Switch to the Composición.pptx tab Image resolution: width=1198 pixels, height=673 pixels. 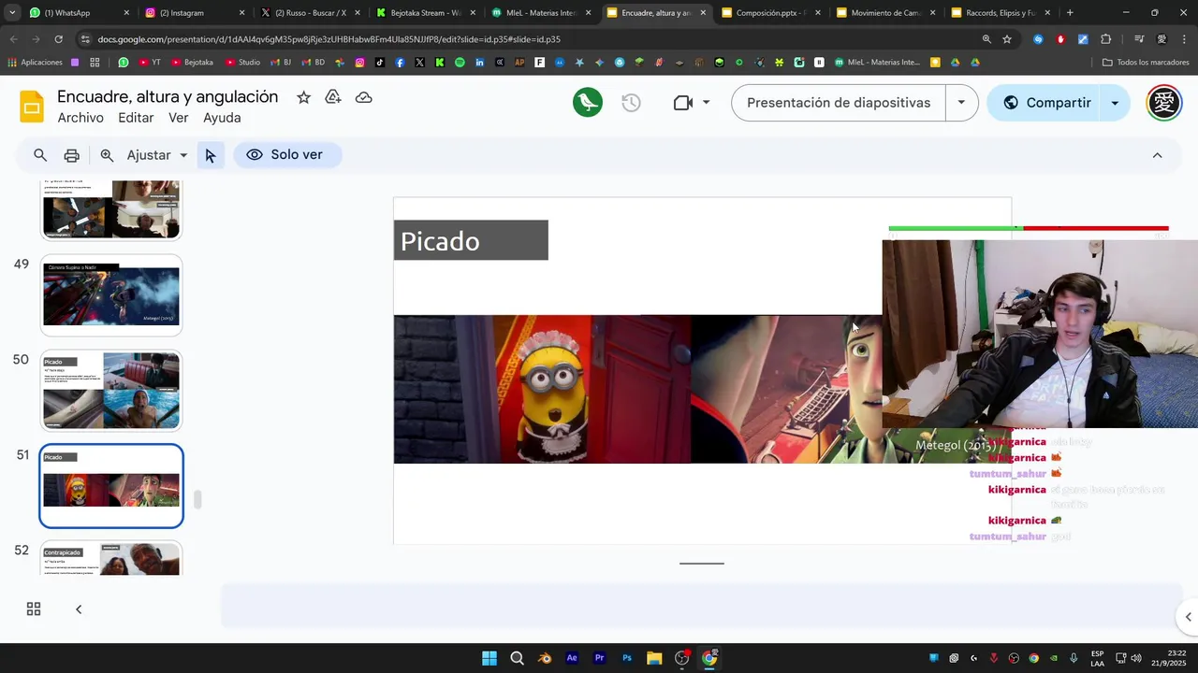coord(770,13)
